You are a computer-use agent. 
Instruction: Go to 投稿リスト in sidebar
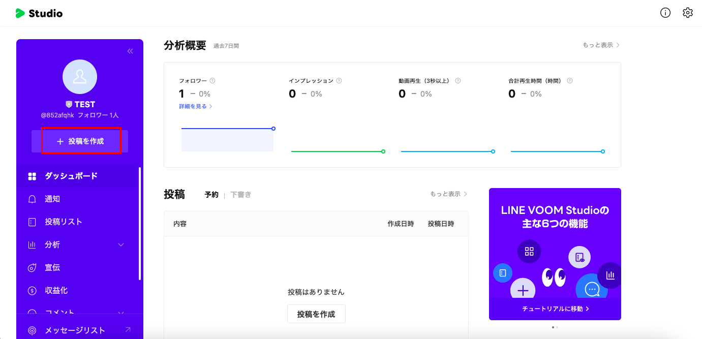pyautogui.click(x=63, y=222)
